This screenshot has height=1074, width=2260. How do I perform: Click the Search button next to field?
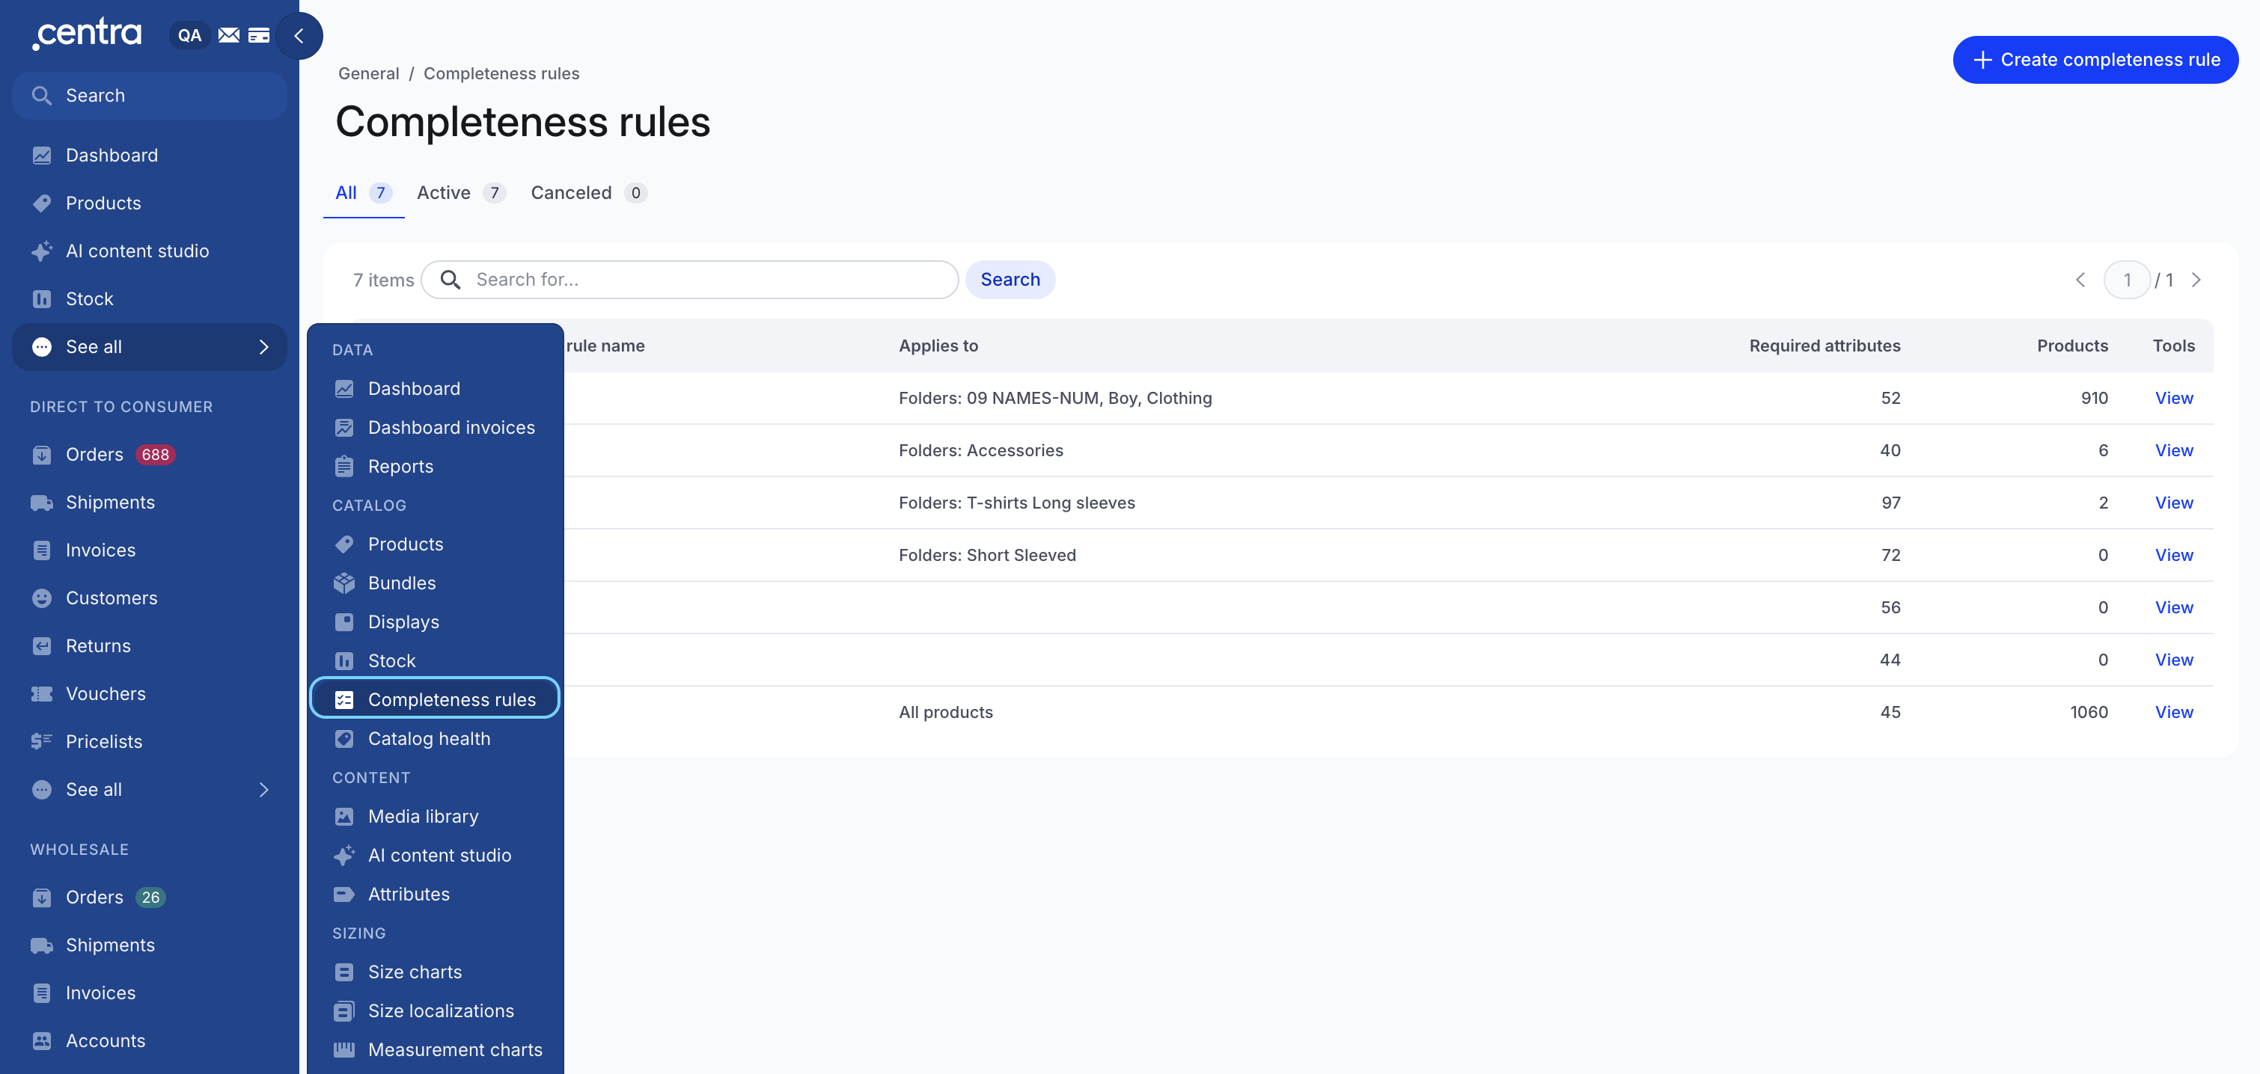point(1010,280)
